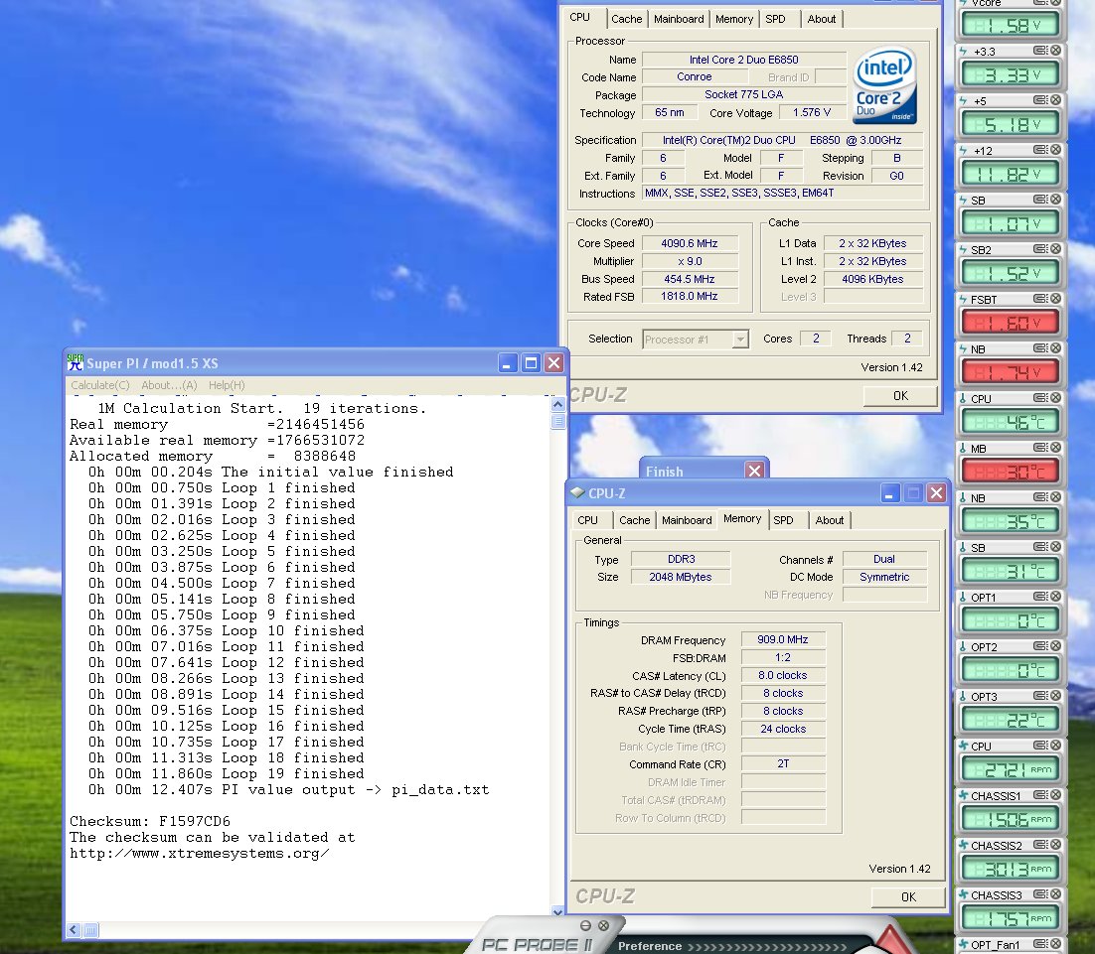Open config icon on FSBT voltage sensor

(x=1040, y=299)
